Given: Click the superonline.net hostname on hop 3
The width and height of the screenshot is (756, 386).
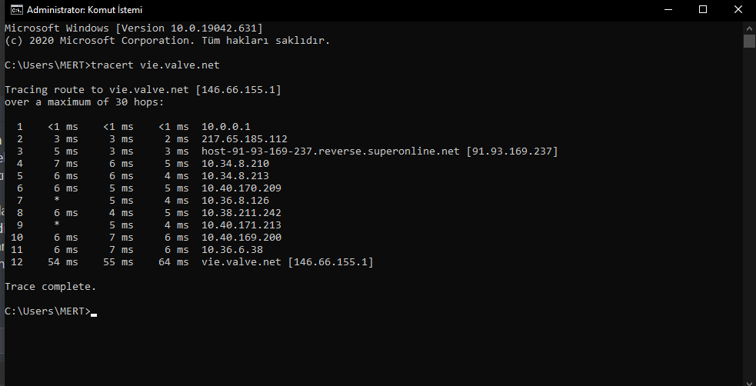Looking at the screenshot, I should pyautogui.click(x=330, y=151).
